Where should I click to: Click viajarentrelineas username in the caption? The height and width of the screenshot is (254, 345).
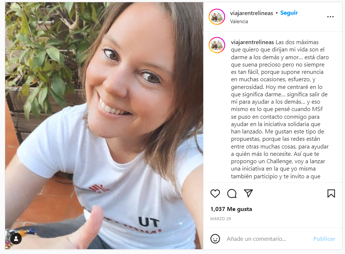(252, 42)
